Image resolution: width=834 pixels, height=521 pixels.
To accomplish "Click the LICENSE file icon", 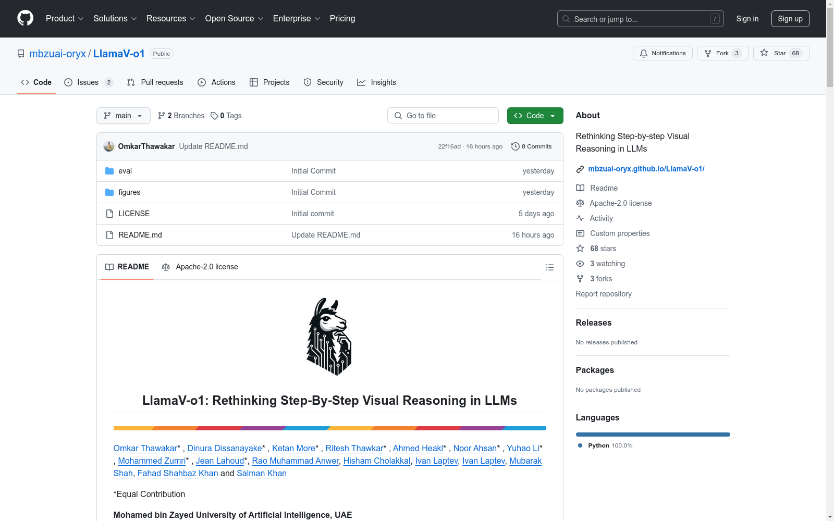I will tap(109, 214).
